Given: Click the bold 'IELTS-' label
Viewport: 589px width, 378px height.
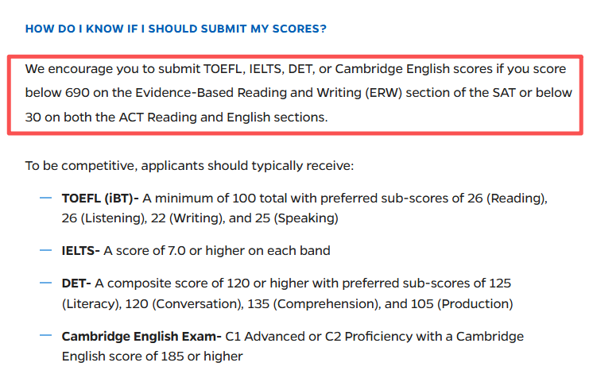Looking at the screenshot, I should coord(81,250).
